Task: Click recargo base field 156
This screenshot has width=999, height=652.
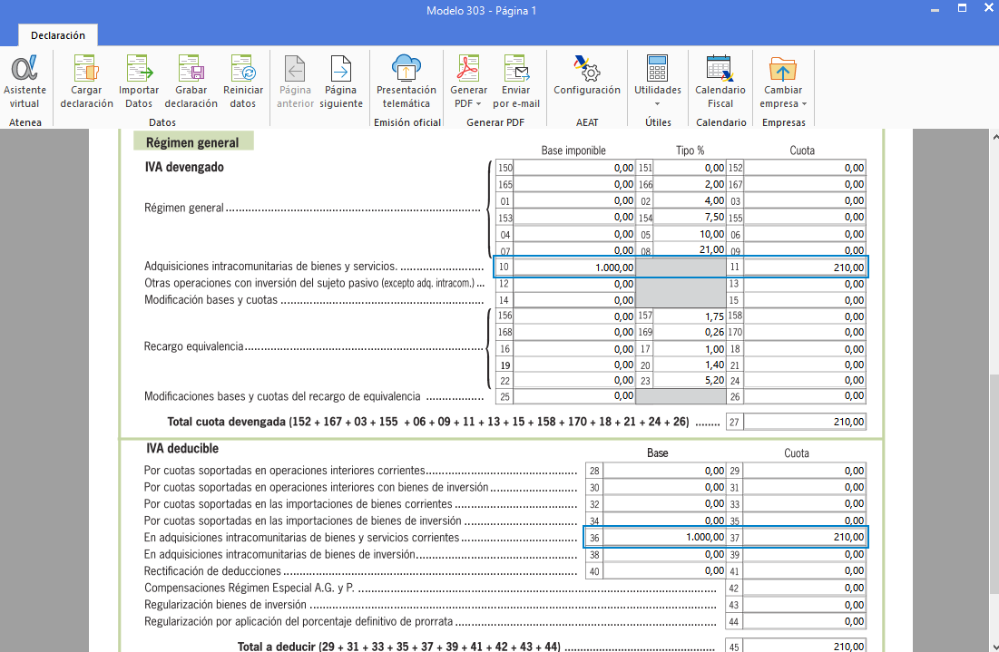Action: [x=573, y=316]
